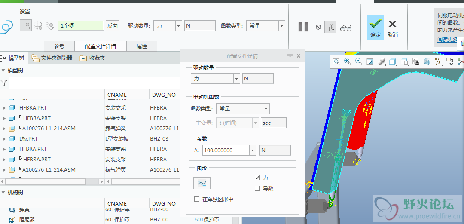Select the 阻尼器 damper icon in mechanism tree

point(12,220)
